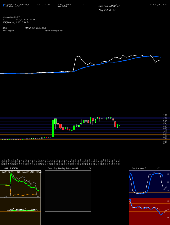Click the last green candlestick on the chart
The height and width of the screenshot is (225, 170).
pos(120,125)
